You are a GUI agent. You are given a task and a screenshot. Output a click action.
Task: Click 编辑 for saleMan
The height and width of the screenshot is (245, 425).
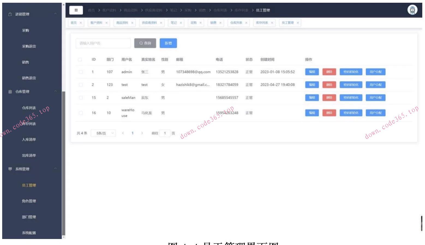pyautogui.click(x=312, y=97)
